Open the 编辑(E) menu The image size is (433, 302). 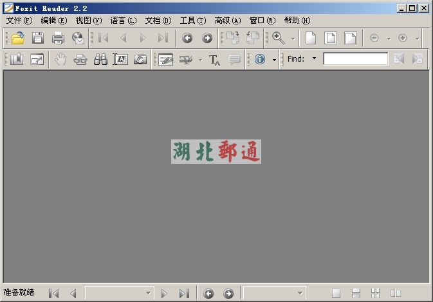click(54, 21)
